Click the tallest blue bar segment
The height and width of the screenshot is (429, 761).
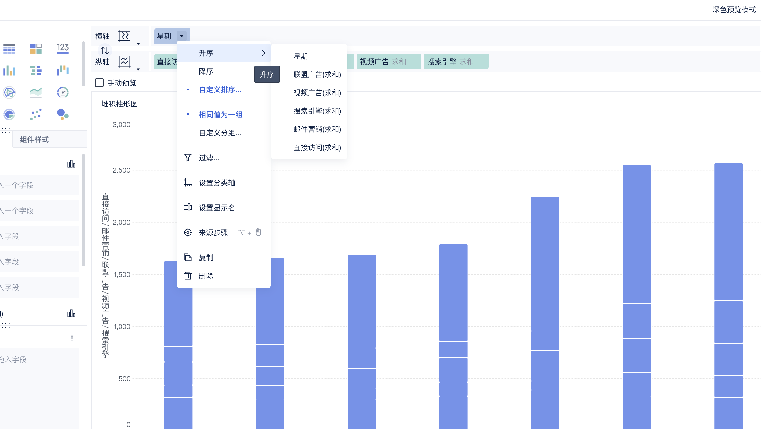(x=728, y=232)
